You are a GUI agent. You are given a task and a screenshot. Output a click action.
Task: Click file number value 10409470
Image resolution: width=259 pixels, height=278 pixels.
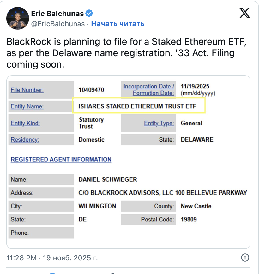coord(91,90)
